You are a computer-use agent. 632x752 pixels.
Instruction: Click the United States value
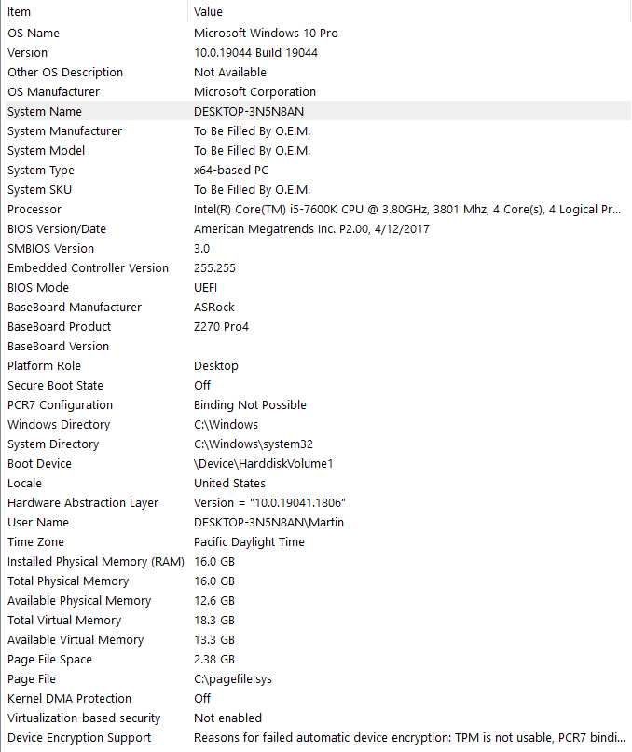point(229,484)
